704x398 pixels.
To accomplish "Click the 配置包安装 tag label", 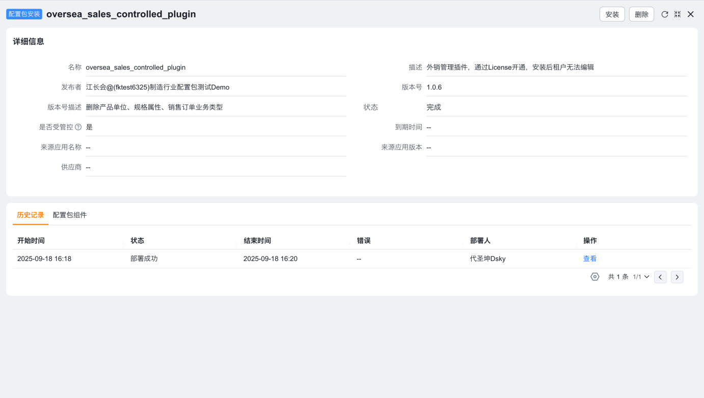I will (x=24, y=14).
